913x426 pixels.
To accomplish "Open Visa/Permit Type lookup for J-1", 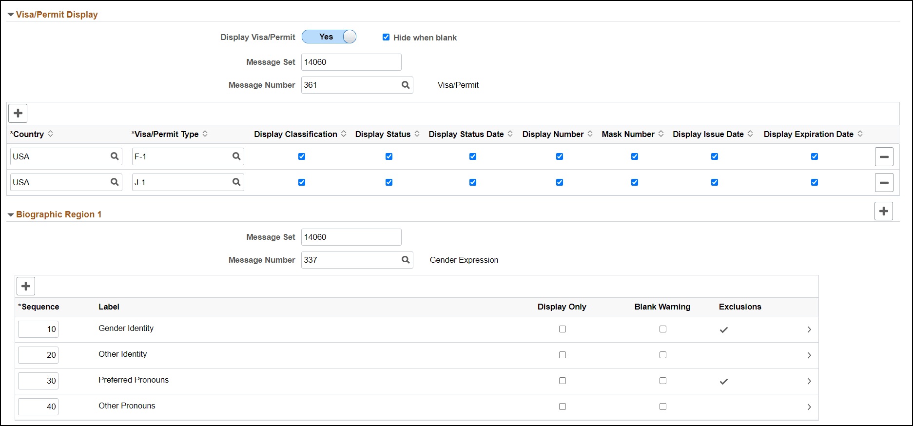I will point(236,182).
